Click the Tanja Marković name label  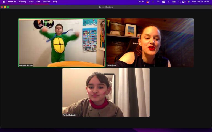[70, 115]
